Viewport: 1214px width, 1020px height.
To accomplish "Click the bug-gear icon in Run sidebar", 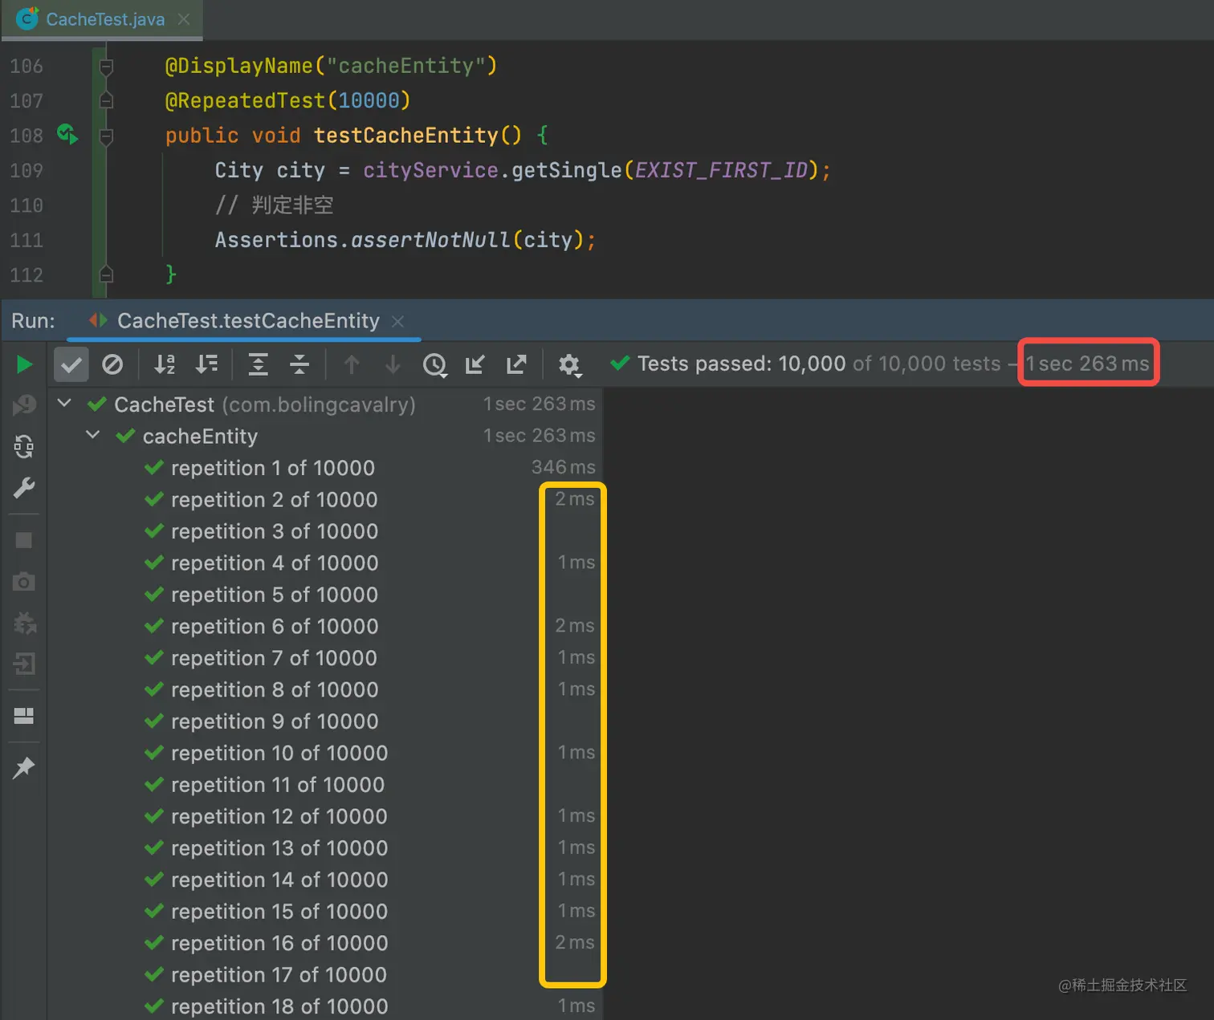I will point(25,623).
